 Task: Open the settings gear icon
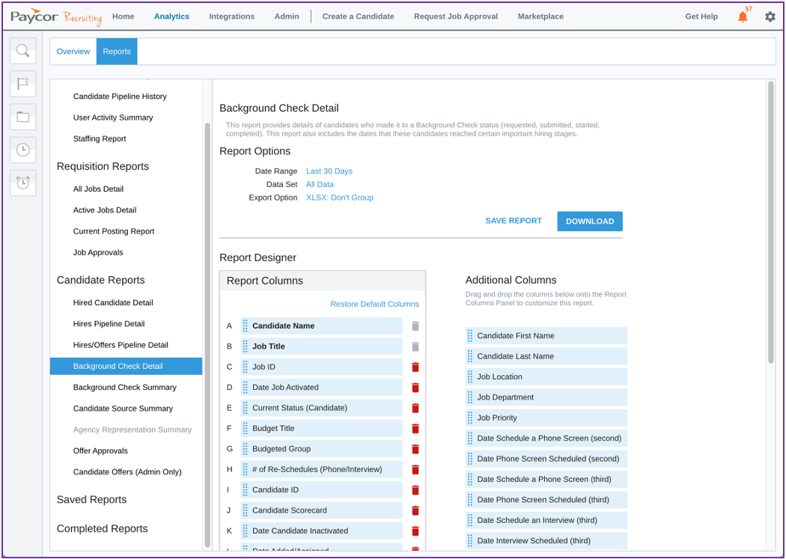coord(770,16)
